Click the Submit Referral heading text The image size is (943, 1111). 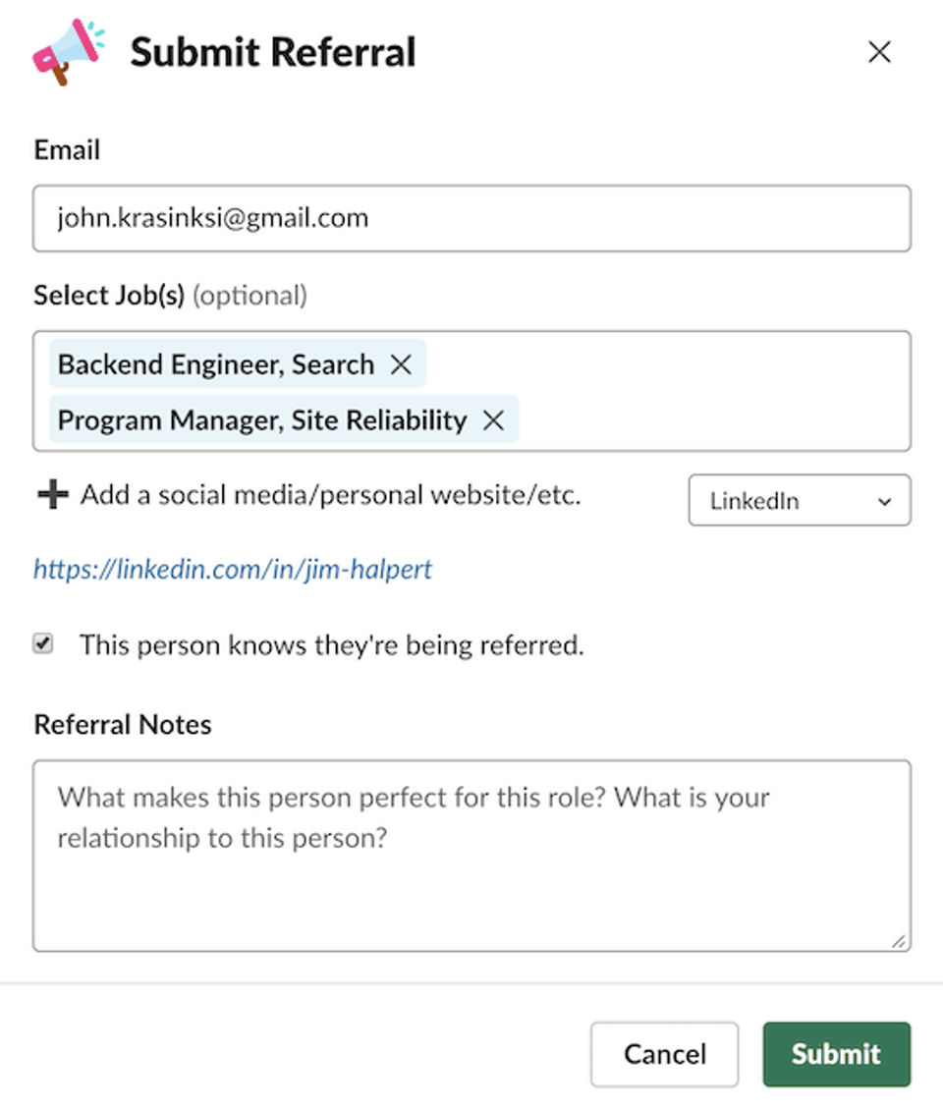point(273,52)
